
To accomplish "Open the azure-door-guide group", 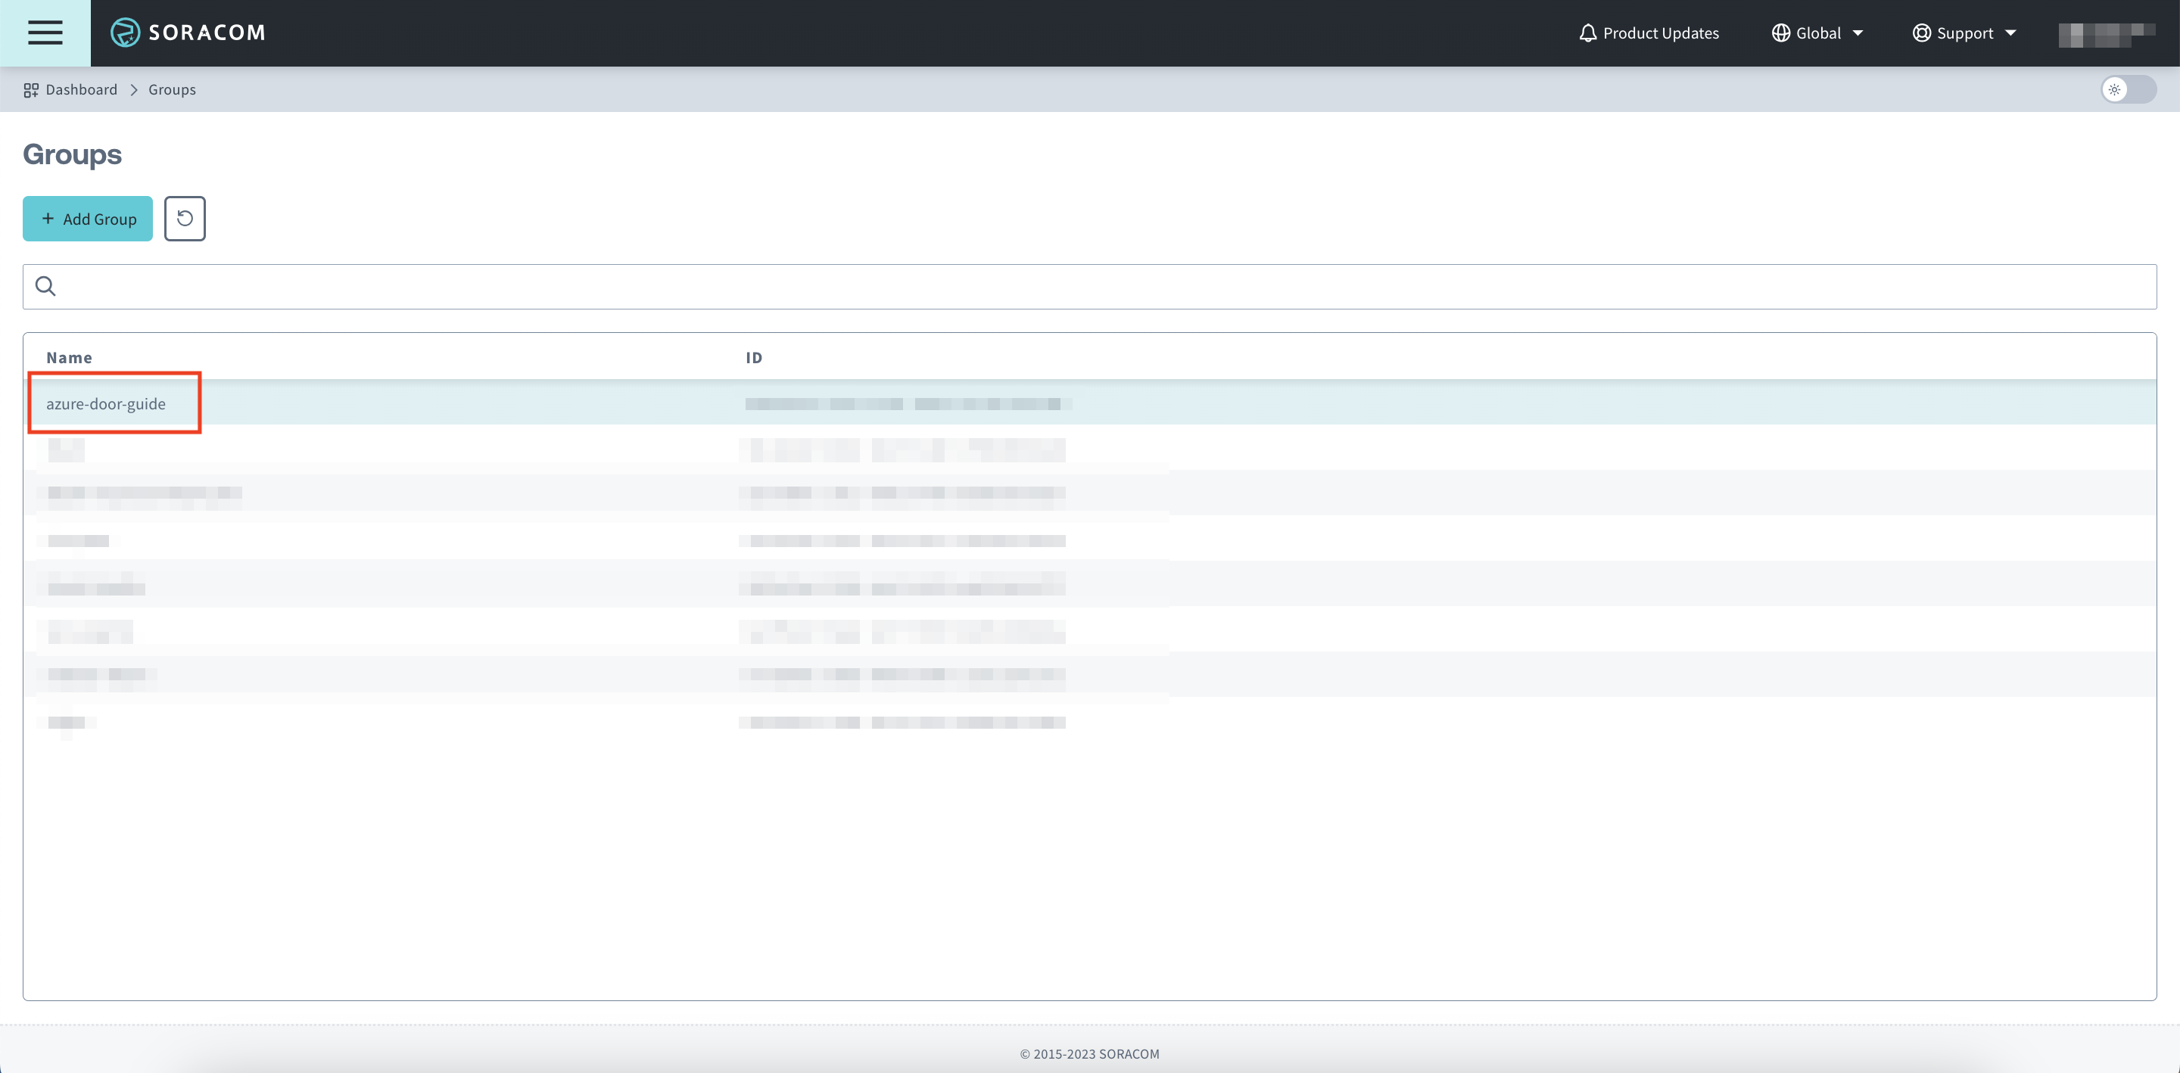I will pyautogui.click(x=106, y=403).
